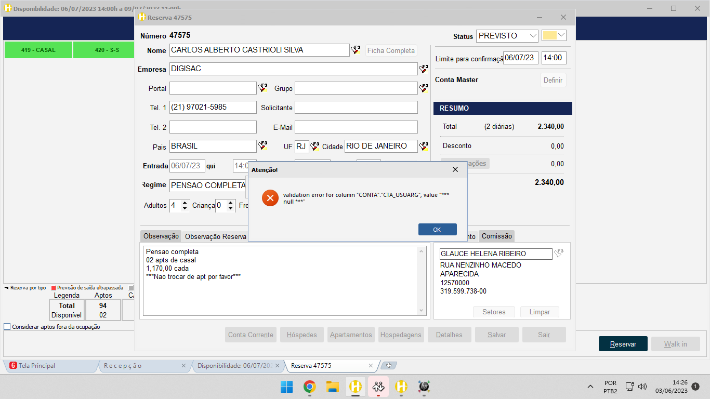Open the yellow color dropdown next to Status
Image resolution: width=710 pixels, height=399 pixels.
(561, 35)
